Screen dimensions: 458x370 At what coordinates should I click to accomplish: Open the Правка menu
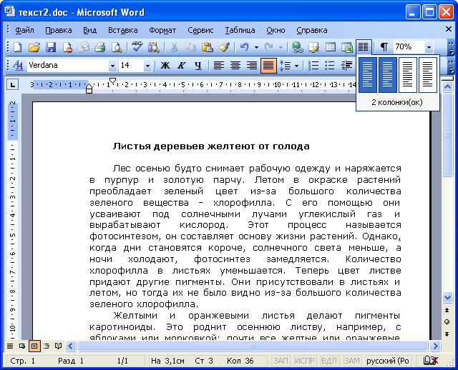click(59, 30)
